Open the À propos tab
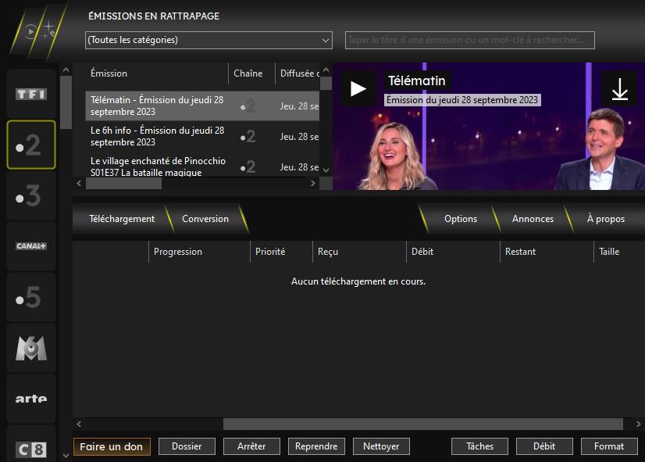Screen dimensions: 645x462 pos(605,219)
